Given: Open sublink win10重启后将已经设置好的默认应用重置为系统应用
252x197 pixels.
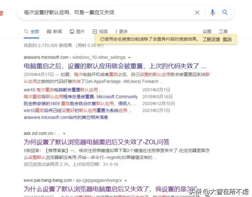Looking at the screenshot, I should (x=78, y=110).
